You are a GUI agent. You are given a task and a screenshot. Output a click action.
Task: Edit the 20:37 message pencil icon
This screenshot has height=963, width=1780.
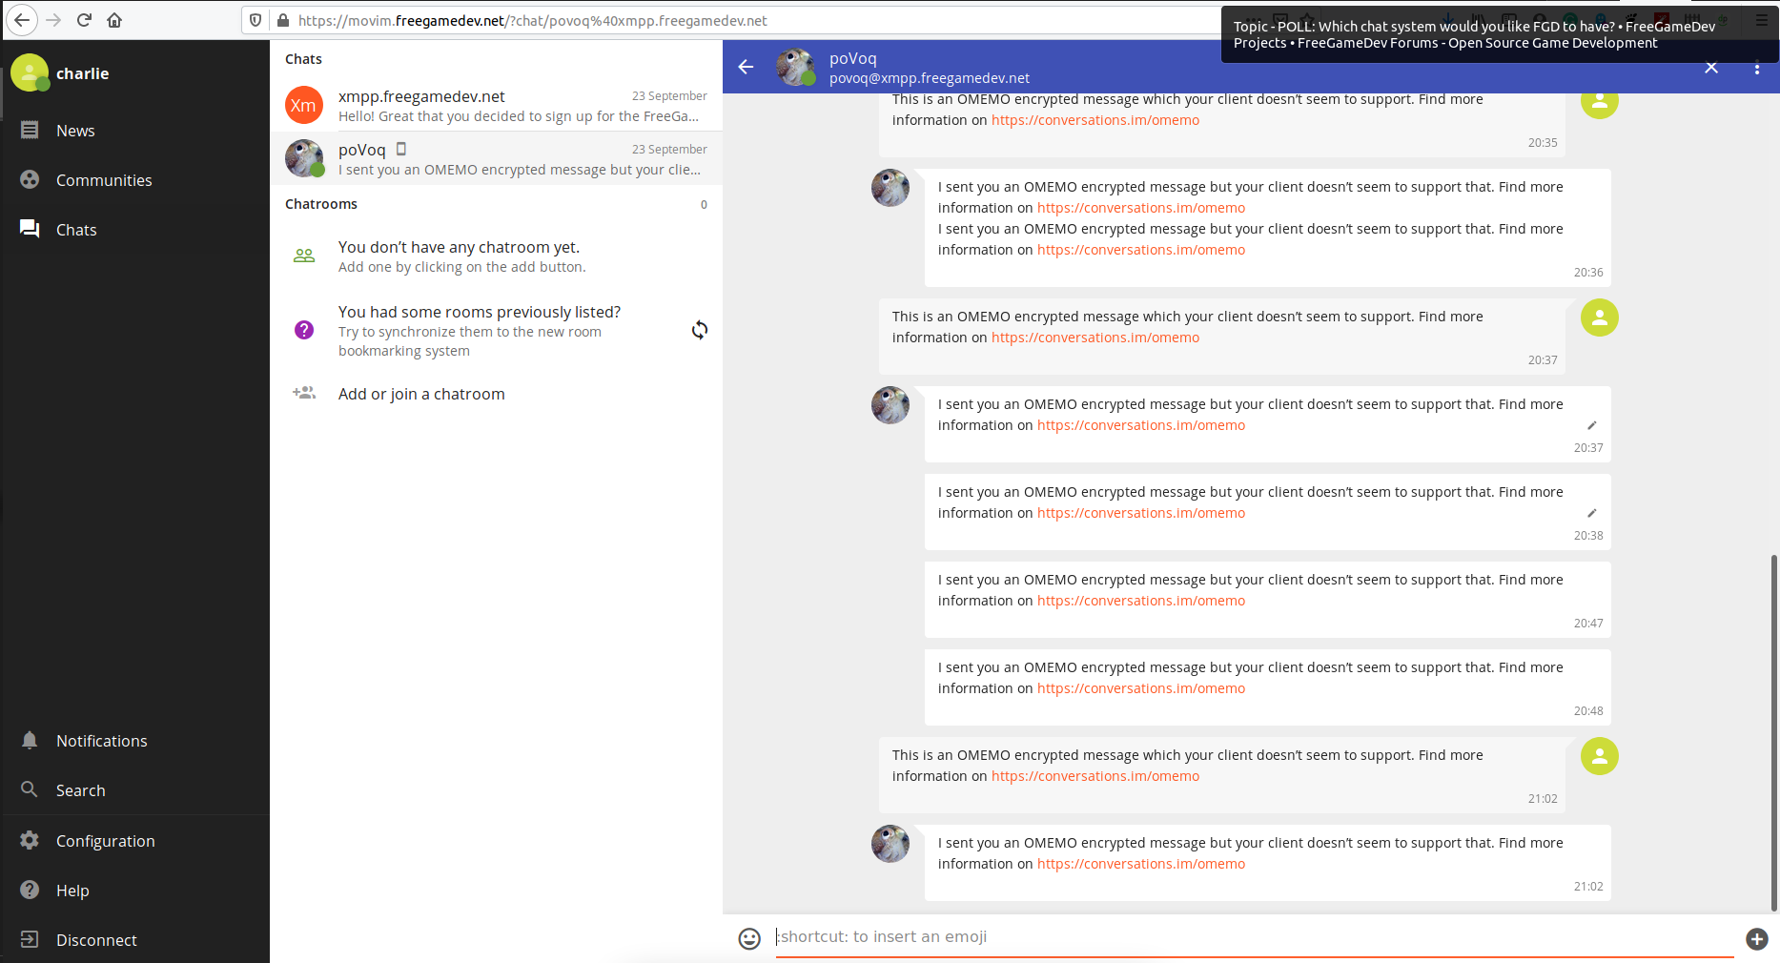1591,425
